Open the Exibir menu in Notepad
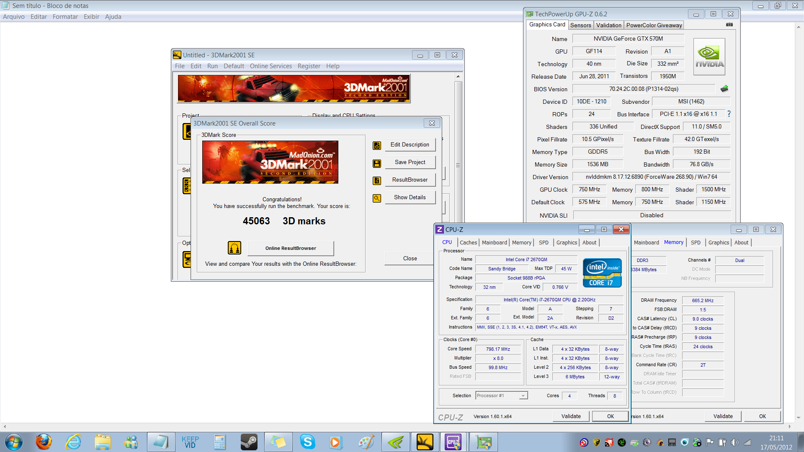This screenshot has height=452, width=804. tap(91, 17)
